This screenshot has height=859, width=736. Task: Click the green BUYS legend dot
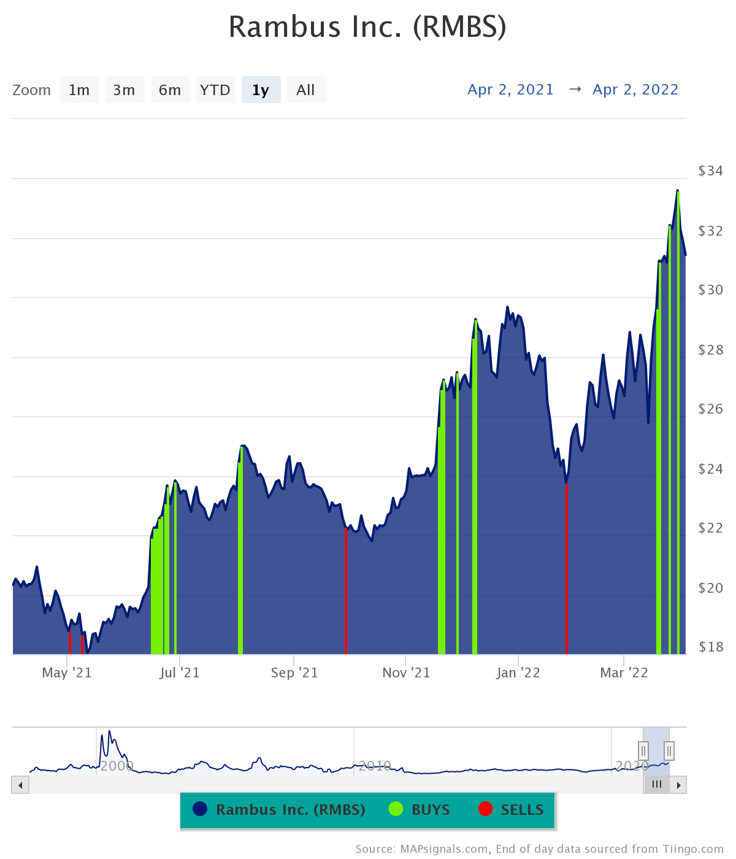click(396, 809)
